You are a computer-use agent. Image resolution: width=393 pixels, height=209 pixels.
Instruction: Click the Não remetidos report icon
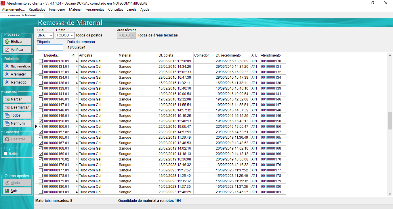(x=7, y=66)
